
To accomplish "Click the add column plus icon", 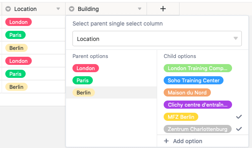I will pos(163,9).
